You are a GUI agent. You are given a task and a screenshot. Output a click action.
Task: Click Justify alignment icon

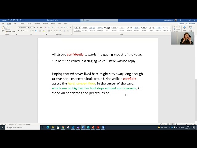pos(57,31)
